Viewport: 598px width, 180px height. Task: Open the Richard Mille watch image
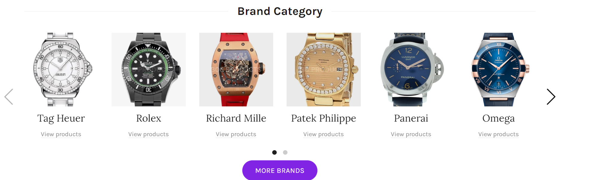tap(236, 69)
